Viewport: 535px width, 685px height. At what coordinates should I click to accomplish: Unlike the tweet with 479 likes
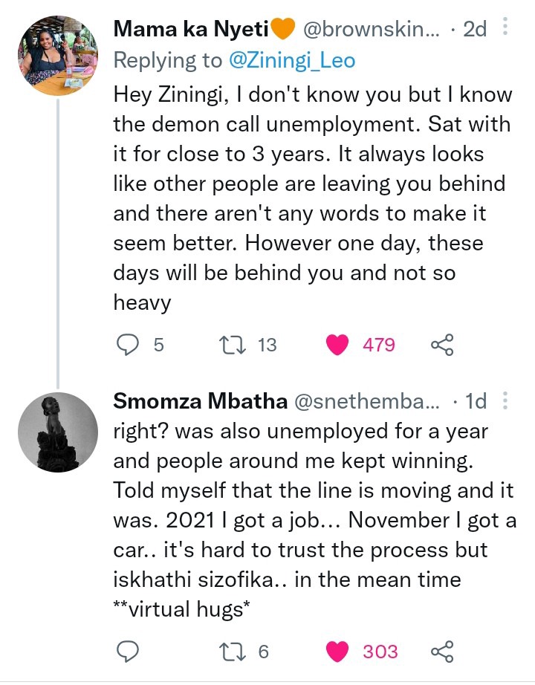[337, 345]
